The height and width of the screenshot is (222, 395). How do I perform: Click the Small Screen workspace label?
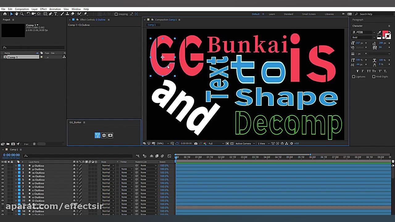tap(309, 14)
